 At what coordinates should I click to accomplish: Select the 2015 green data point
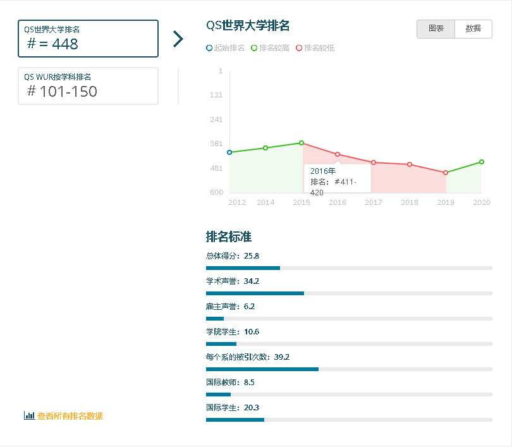[301, 142]
